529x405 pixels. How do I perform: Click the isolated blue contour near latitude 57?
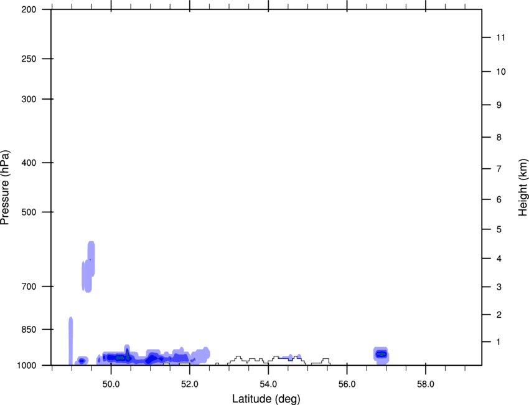pos(382,355)
